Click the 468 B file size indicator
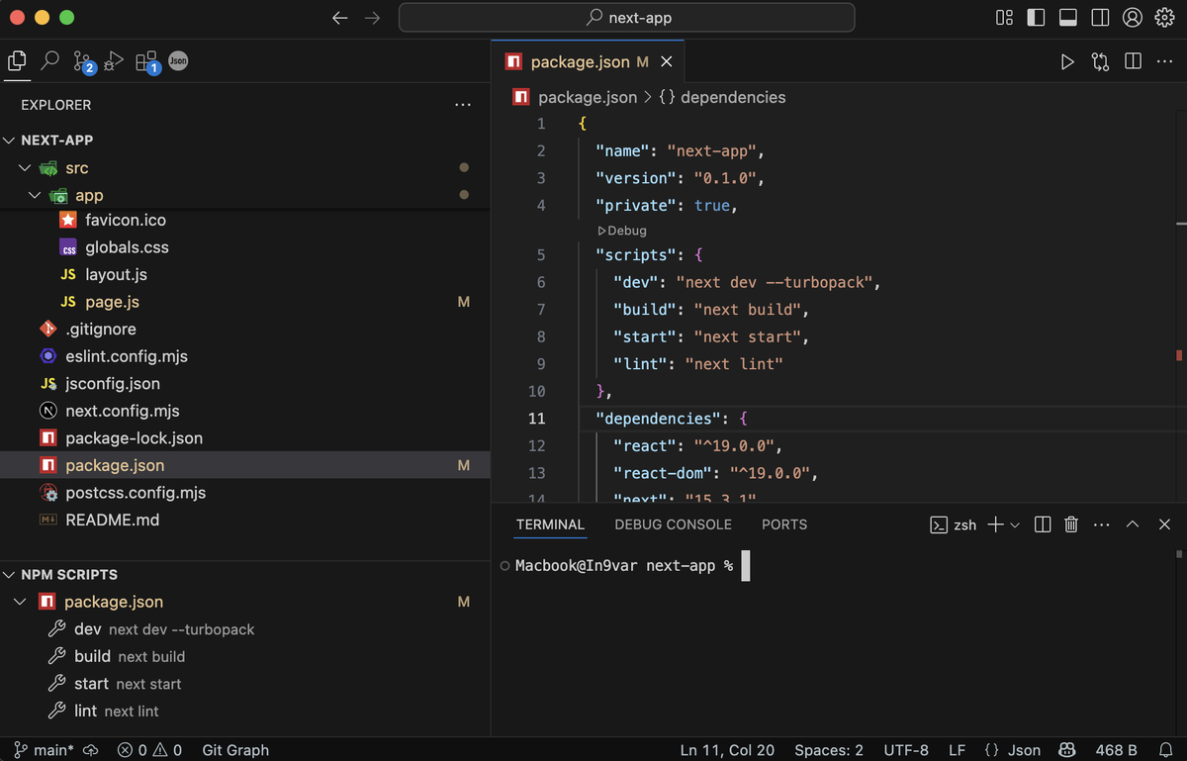Screen dimensions: 1187x761 1116,750
